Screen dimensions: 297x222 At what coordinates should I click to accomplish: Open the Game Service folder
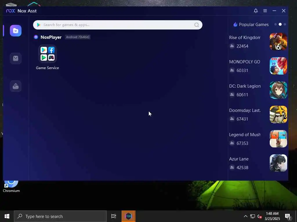click(x=47, y=54)
